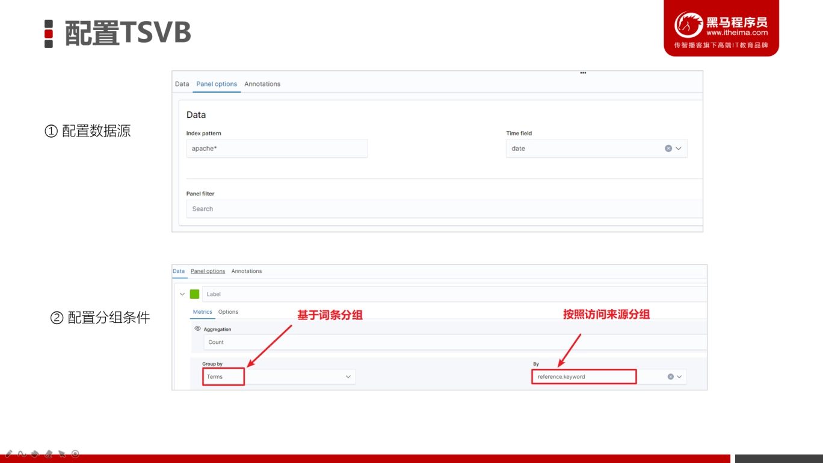The width and height of the screenshot is (823, 463).
Task: Switch to Data tab in lower panel
Action: [179, 271]
